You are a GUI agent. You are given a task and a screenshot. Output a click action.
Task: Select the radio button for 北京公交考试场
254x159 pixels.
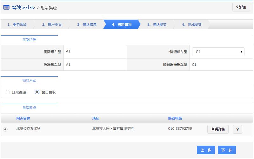pos(5,129)
